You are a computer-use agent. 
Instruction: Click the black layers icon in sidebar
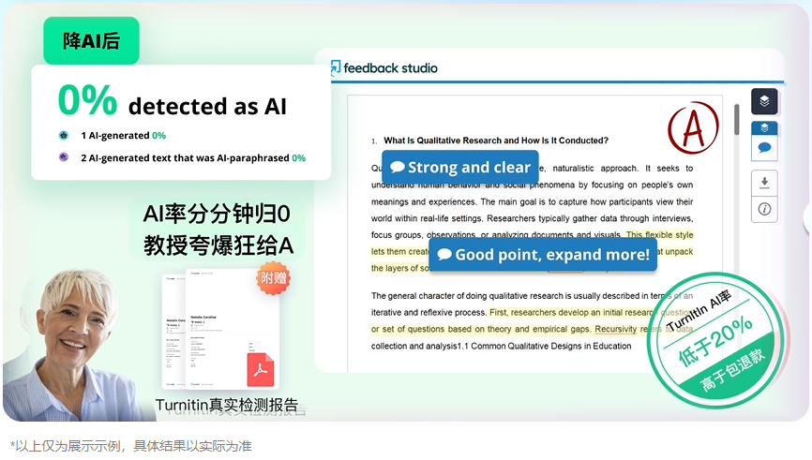point(764,101)
